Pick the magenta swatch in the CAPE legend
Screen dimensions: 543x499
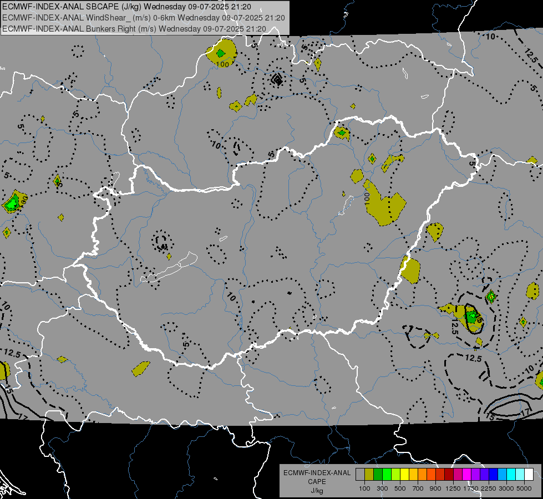(x=466, y=474)
